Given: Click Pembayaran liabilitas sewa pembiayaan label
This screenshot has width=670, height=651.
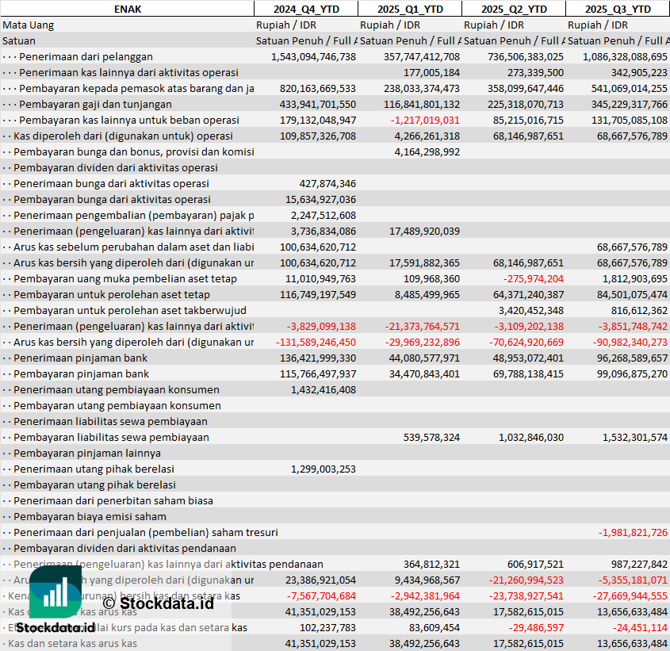Looking at the screenshot, I should tap(112, 437).
